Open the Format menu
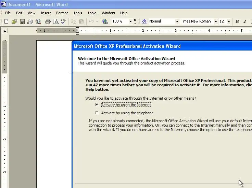Image resolution: width=252 pixels, height=188 pixels. (62, 13)
